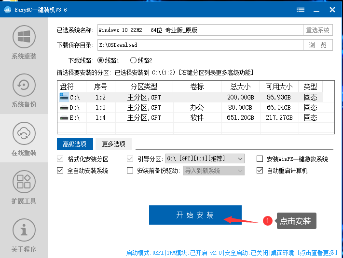Close the EasyRC window

click(x=332, y=10)
